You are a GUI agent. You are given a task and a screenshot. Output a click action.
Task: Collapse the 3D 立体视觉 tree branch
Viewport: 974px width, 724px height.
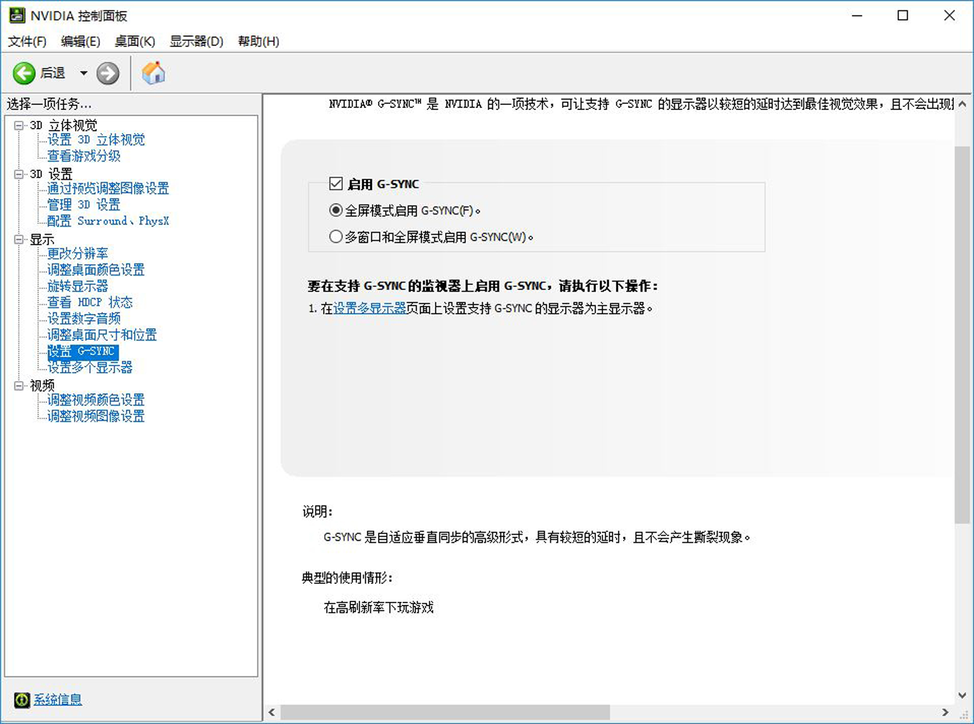[x=18, y=125]
